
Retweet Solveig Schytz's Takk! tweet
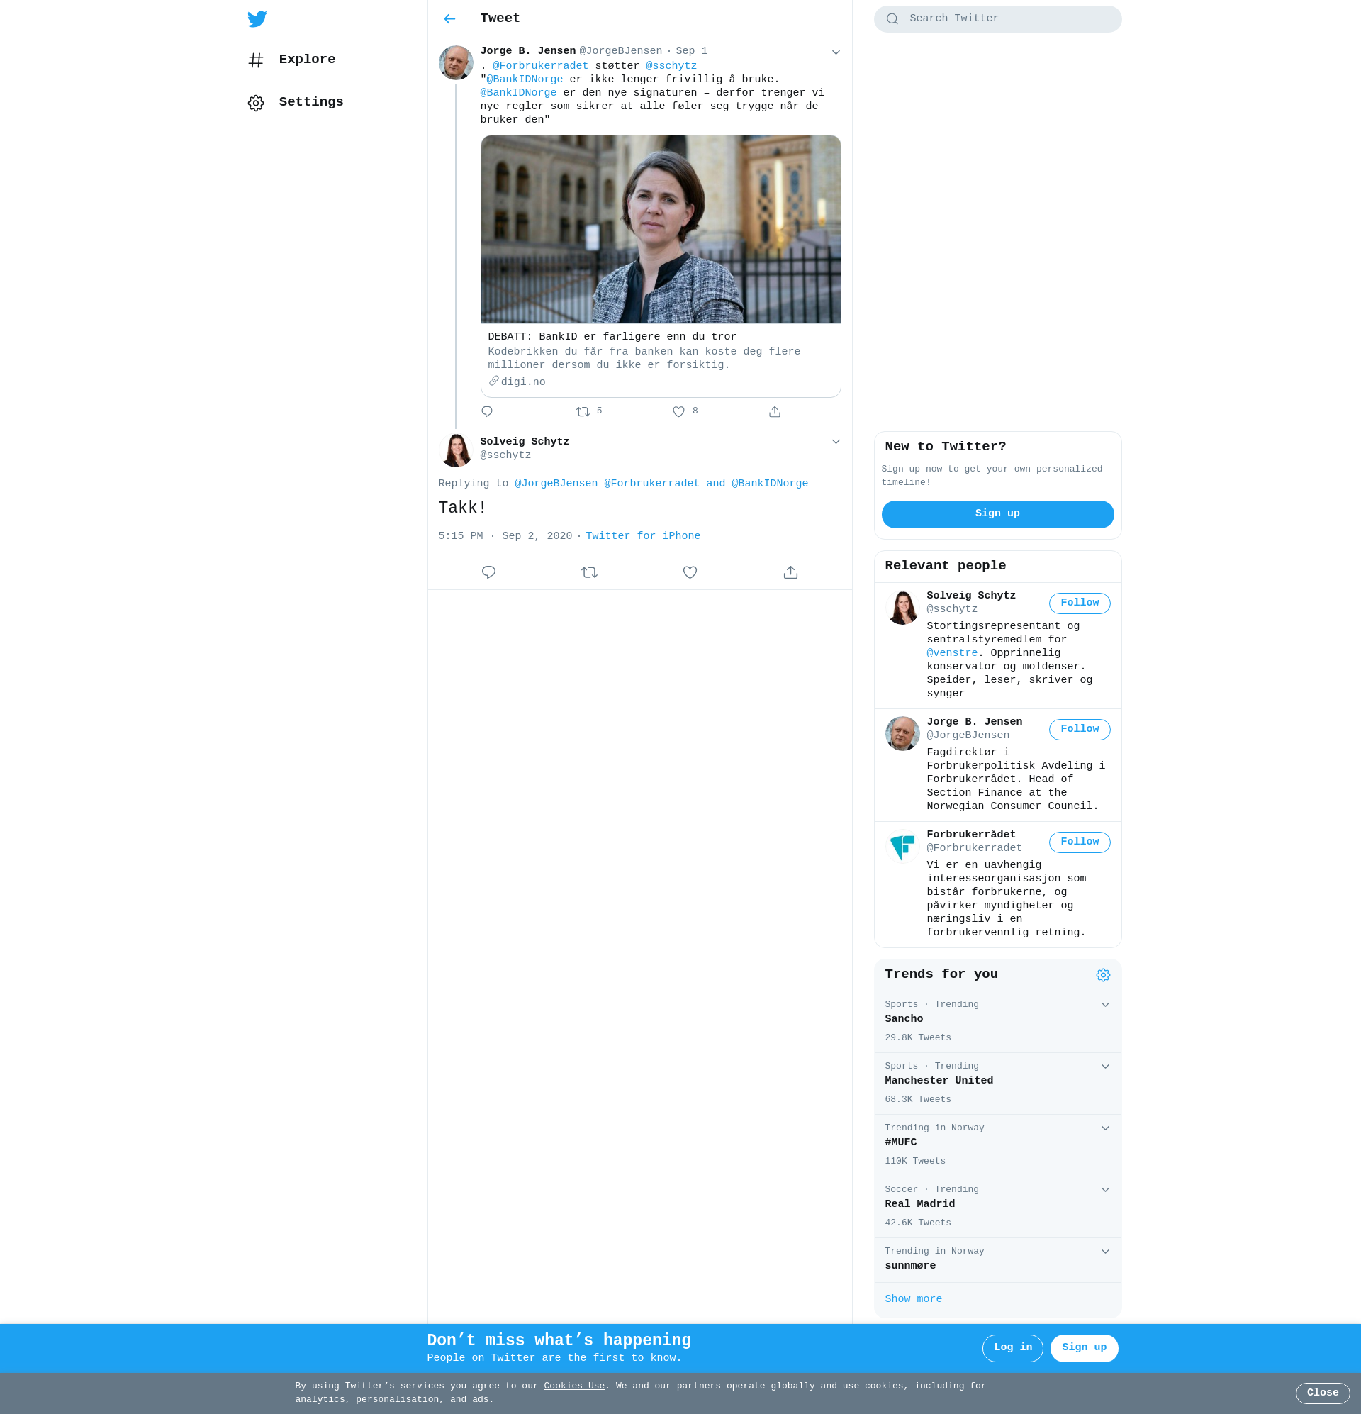(589, 572)
